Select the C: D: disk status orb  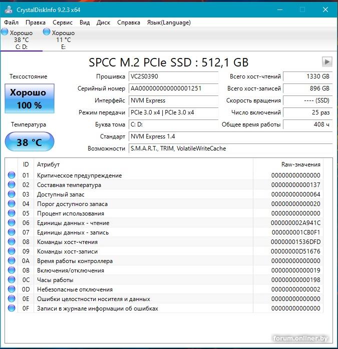tap(5, 31)
